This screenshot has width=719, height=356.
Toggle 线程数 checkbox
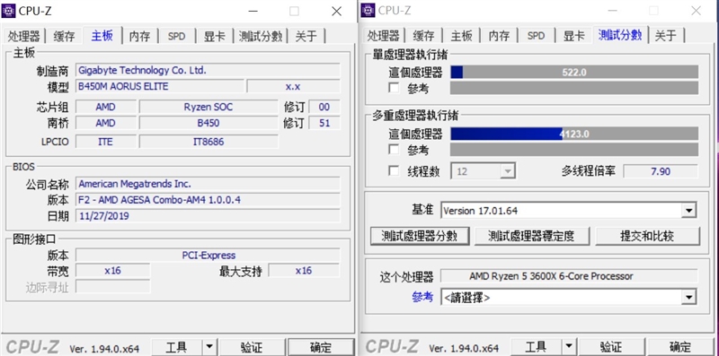394,171
